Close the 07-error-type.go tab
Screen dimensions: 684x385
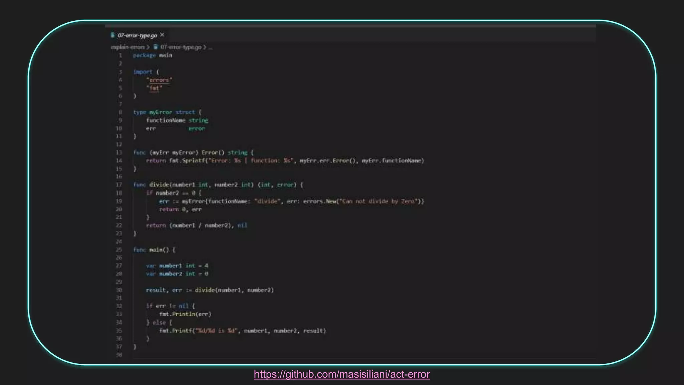(162, 35)
